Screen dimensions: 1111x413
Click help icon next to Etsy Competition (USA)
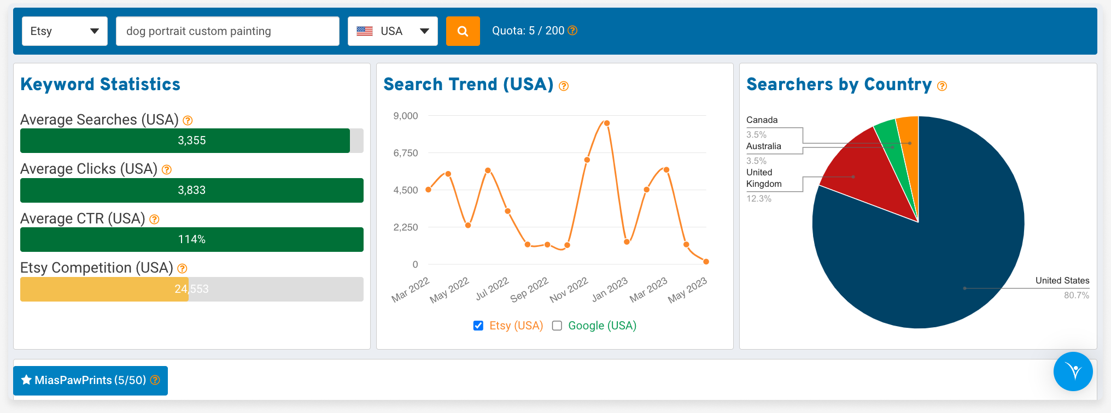click(x=182, y=268)
